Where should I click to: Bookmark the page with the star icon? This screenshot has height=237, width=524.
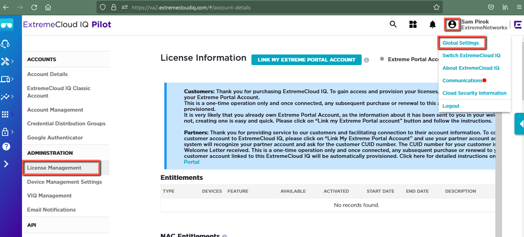[x=436, y=7]
